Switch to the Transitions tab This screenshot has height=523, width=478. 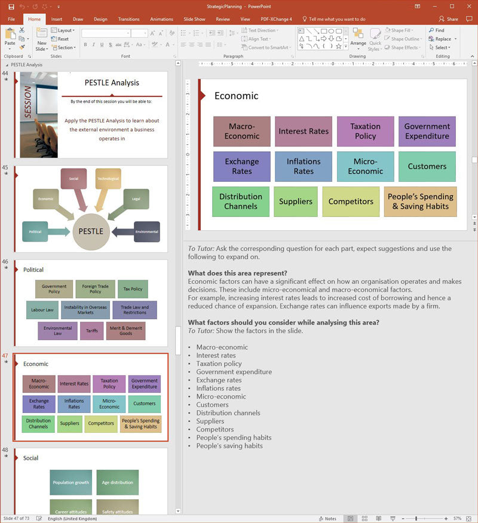pyautogui.click(x=128, y=19)
